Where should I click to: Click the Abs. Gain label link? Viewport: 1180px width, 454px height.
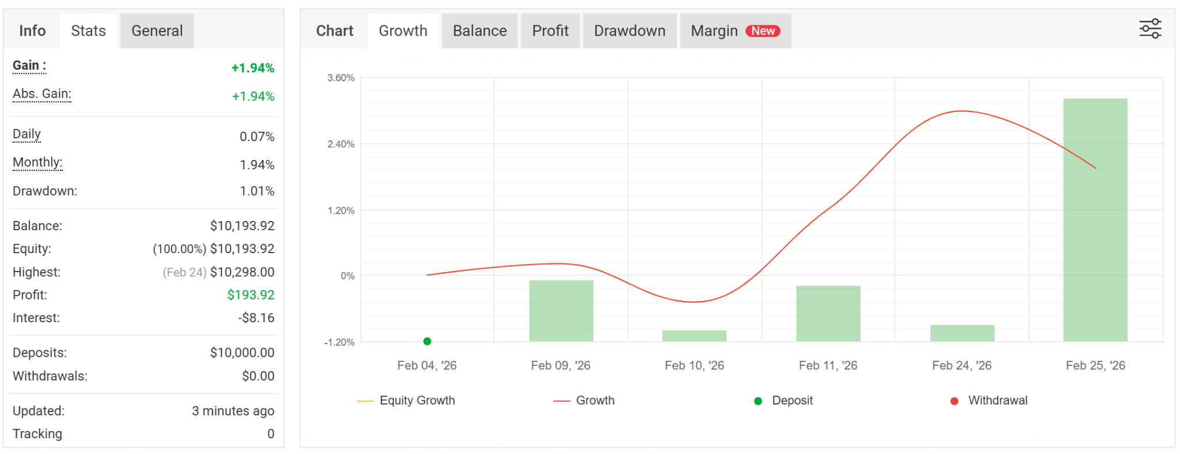42,94
